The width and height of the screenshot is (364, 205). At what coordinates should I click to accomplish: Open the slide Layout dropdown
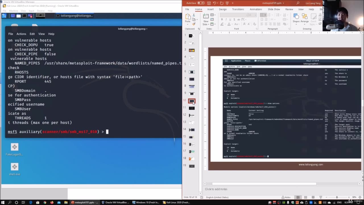tap(214, 15)
